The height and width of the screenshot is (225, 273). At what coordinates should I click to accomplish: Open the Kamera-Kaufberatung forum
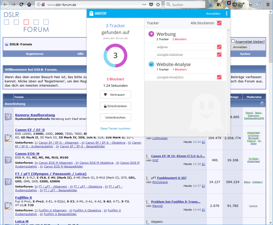[35, 115]
